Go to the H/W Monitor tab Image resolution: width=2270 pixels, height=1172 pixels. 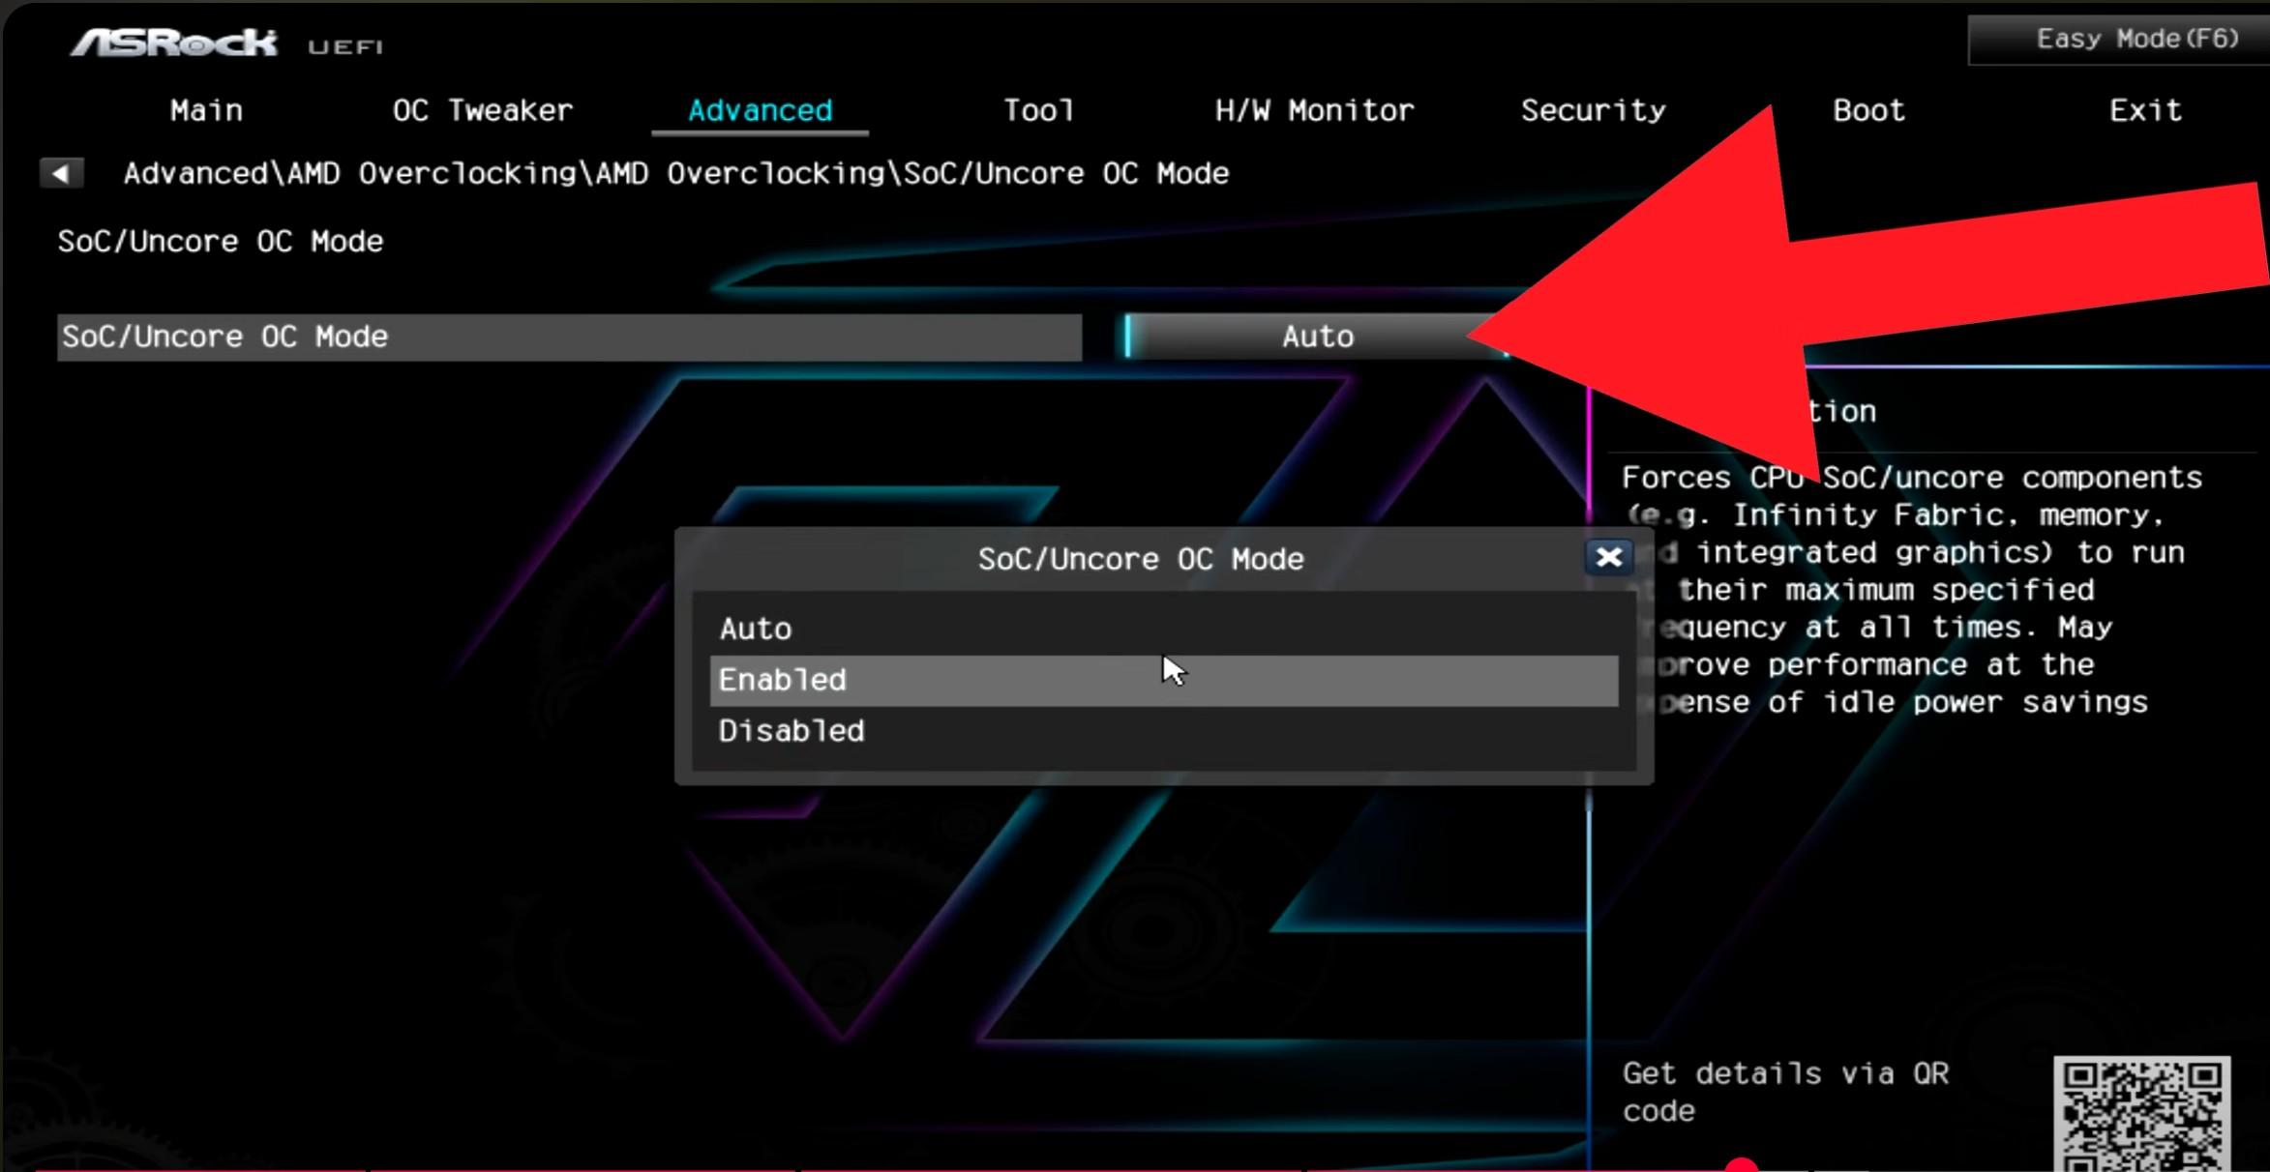click(1314, 111)
